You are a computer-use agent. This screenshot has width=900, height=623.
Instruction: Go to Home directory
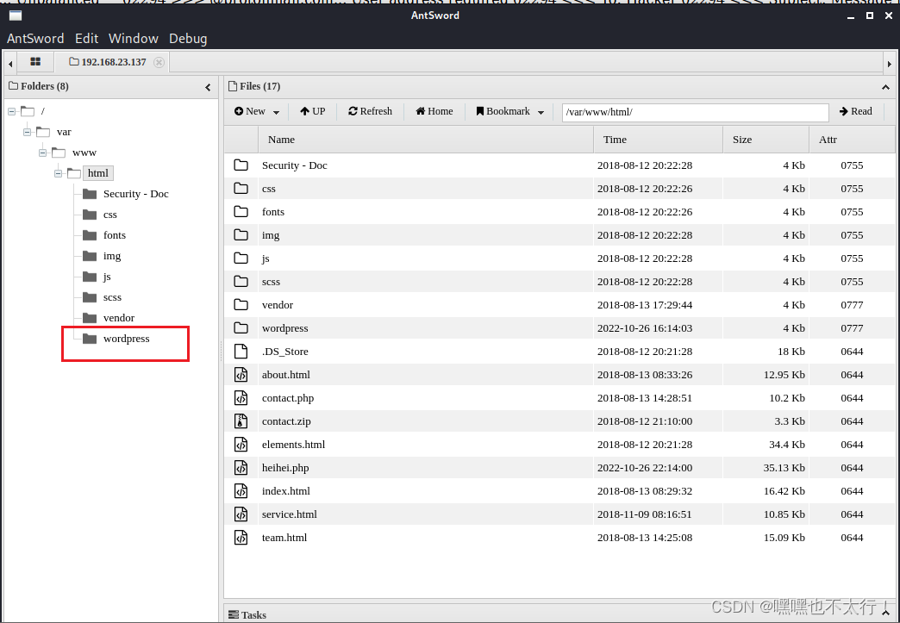point(434,111)
